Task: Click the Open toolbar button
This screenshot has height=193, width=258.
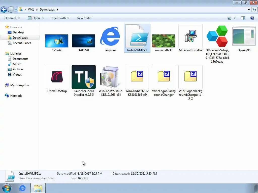Action: (34, 18)
